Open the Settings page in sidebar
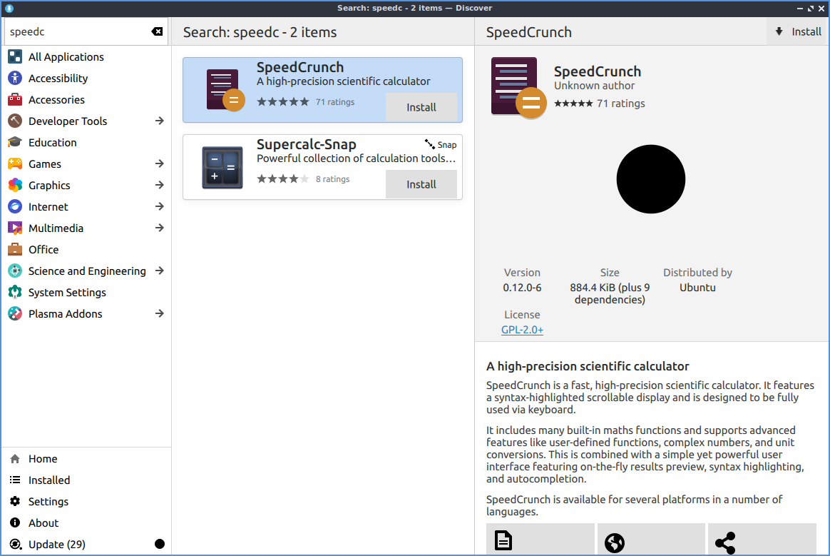This screenshot has width=830, height=556. [48, 502]
